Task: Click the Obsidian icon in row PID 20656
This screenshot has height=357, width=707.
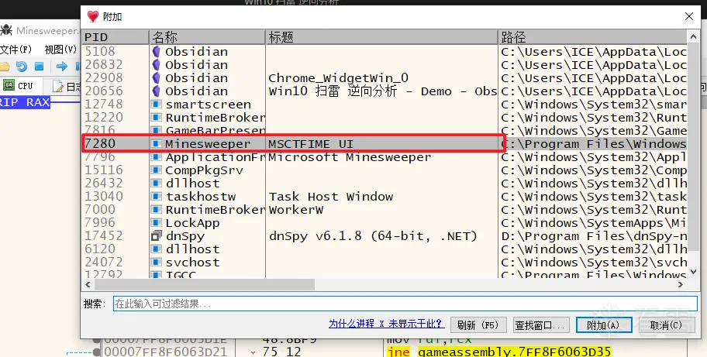Action: (156, 91)
